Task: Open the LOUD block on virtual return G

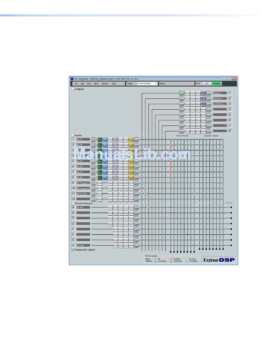Action: tap(126, 240)
